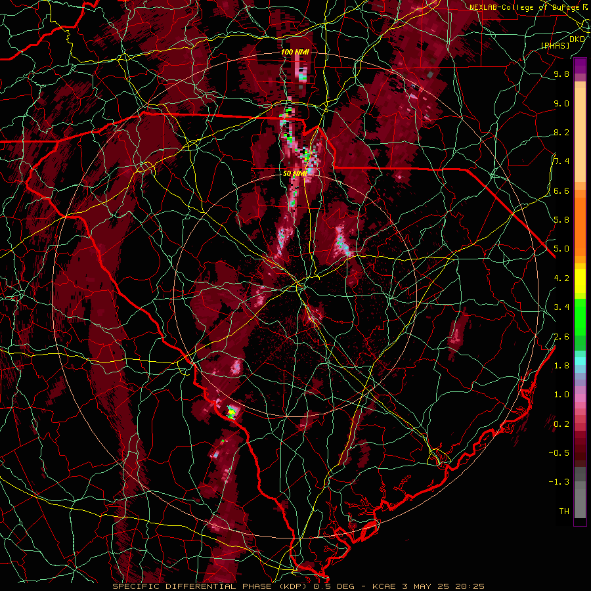Pick the yellow band of the color bar

580,281
